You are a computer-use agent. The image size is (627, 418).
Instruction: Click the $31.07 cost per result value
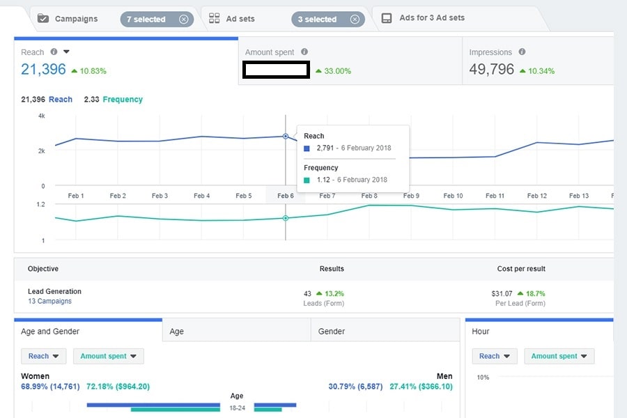[502, 293]
